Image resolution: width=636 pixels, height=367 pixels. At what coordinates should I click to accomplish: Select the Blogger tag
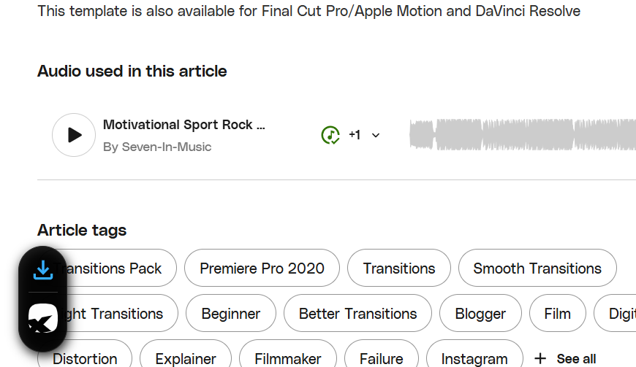[480, 313]
